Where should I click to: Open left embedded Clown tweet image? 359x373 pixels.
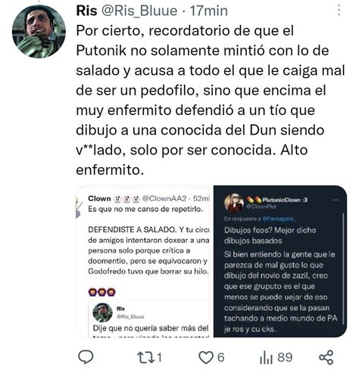tap(143, 261)
